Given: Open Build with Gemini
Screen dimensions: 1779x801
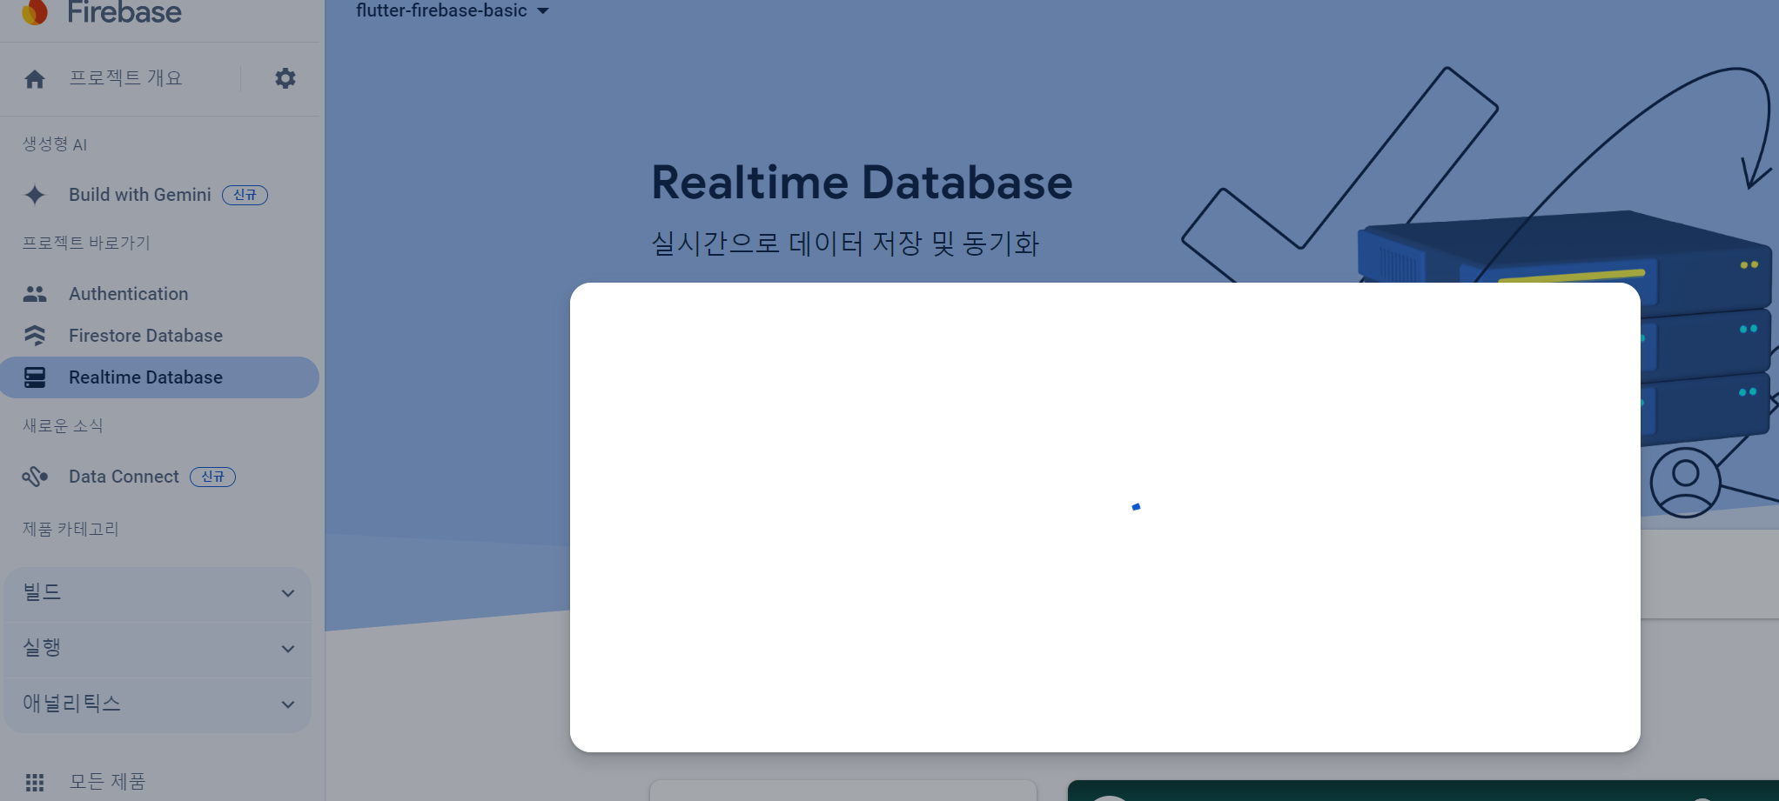Looking at the screenshot, I should point(140,195).
